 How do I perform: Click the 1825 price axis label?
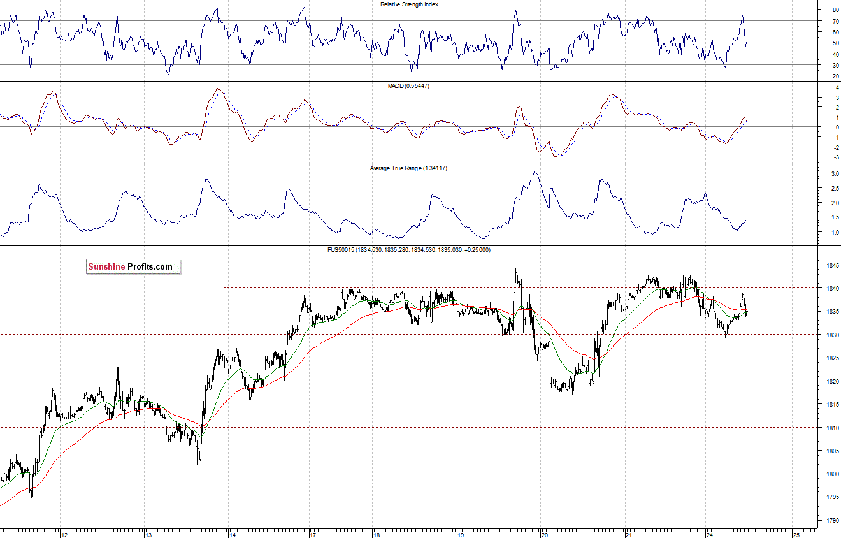pyautogui.click(x=831, y=358)
